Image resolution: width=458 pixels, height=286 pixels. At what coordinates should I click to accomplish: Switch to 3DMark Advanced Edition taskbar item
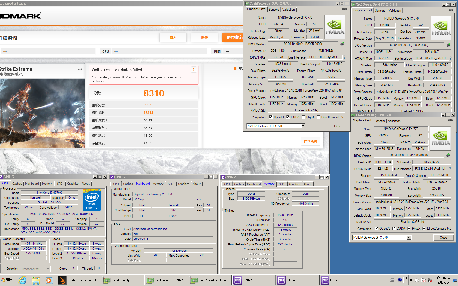79,280
